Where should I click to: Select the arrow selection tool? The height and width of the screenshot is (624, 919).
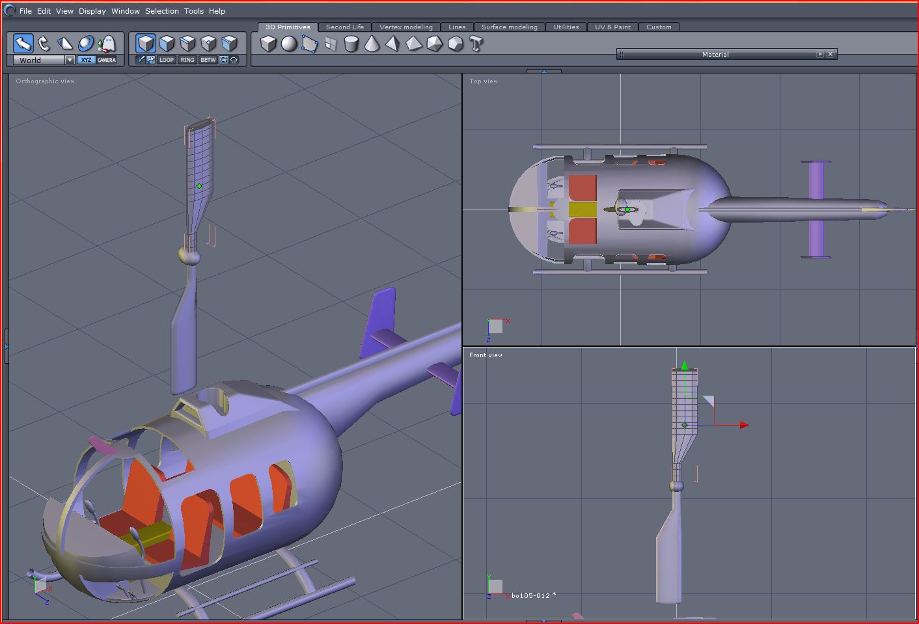coord(23,44)
